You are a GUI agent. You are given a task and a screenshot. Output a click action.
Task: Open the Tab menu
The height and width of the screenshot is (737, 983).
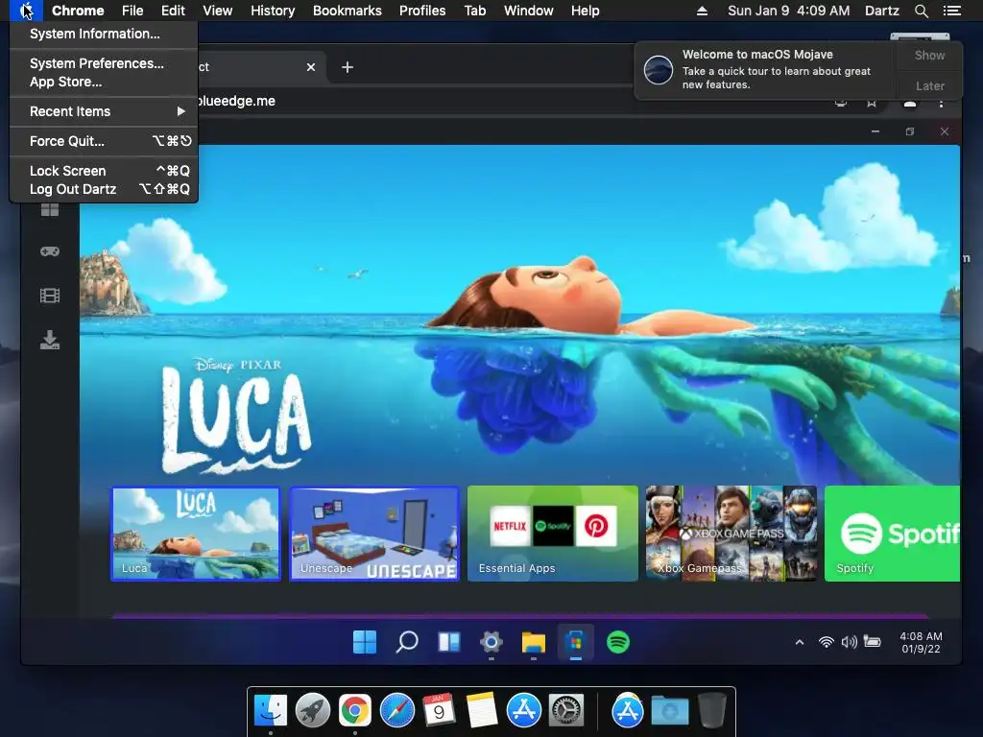coord(475,11)
